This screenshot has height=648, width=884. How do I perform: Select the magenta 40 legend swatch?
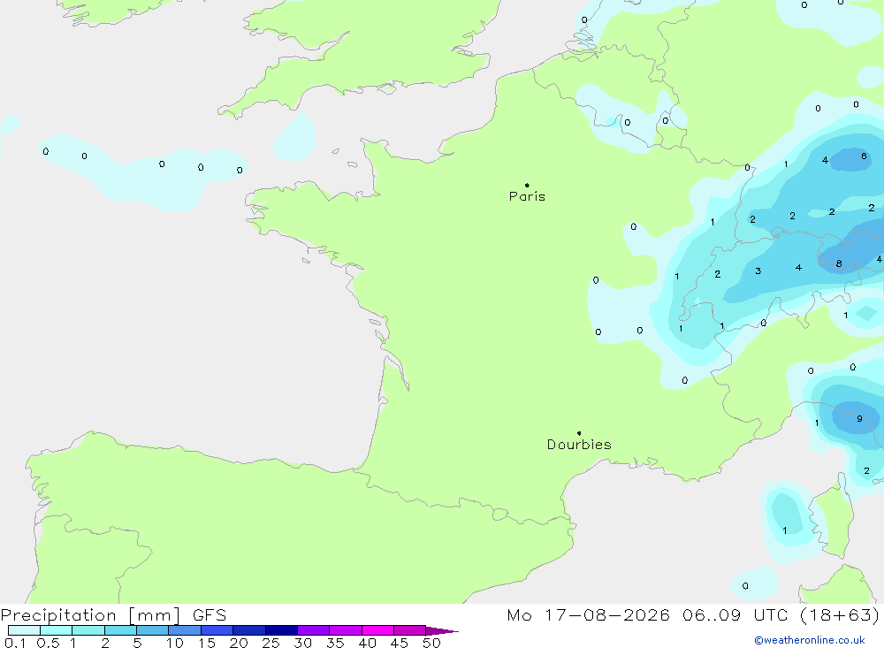[x=377, y=630]
